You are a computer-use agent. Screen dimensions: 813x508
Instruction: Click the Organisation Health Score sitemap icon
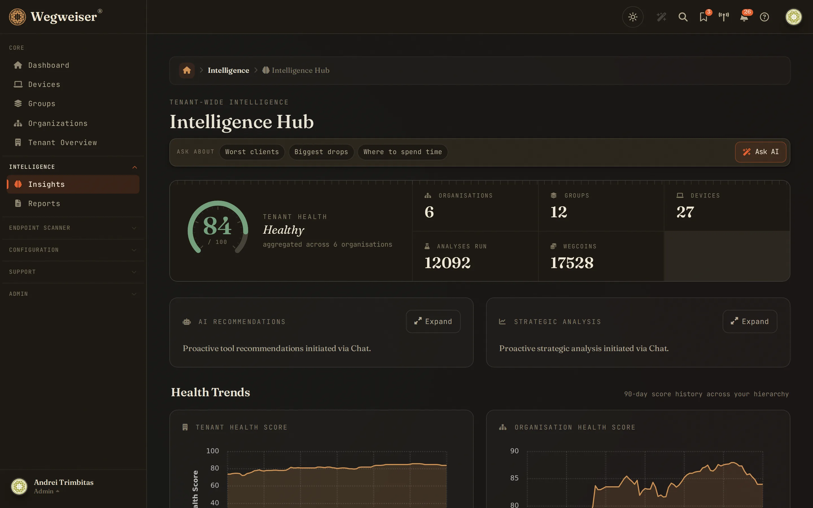click(502, 427)
